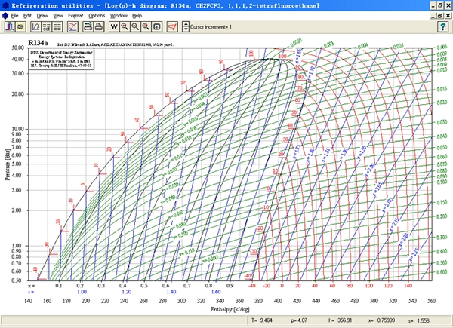Click the 'W' toolbar button
453x328 pixels.
pyautogui.click(x=114, y=27)
